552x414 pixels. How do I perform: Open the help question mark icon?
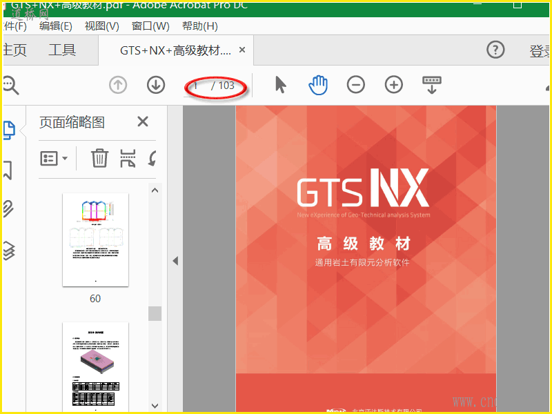495,50
